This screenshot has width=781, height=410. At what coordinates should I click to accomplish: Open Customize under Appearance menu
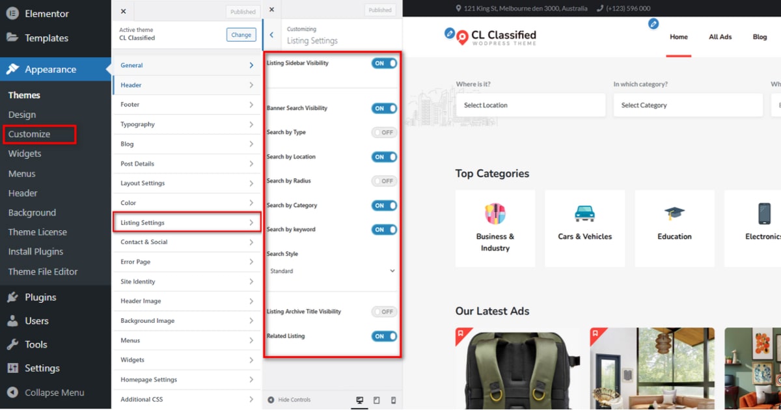pyautogui.click(x=29, y=134)
